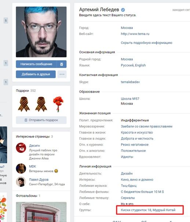This screenshot has height=222, width=190.
Task: Open the Школа №57 link
Action: (130, 99)
